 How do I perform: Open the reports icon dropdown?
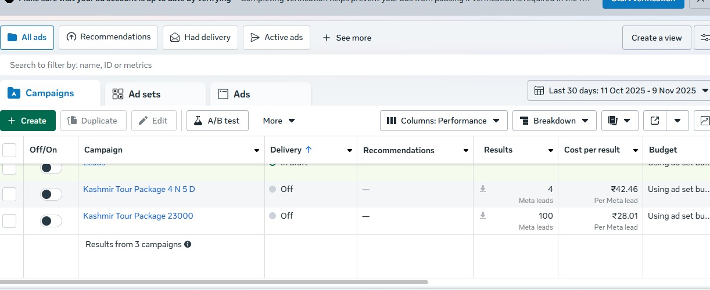pos(619,121)
